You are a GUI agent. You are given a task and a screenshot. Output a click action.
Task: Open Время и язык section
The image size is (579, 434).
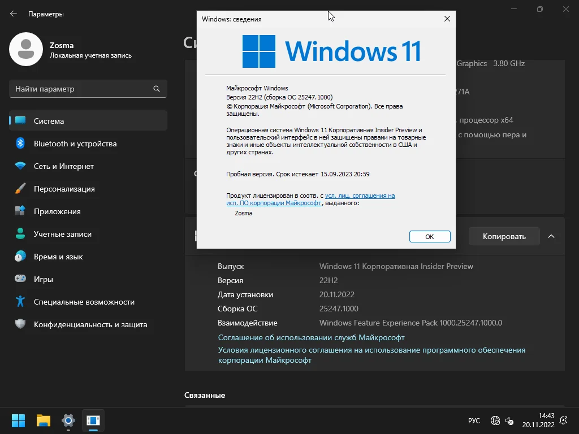pos(88,257)
